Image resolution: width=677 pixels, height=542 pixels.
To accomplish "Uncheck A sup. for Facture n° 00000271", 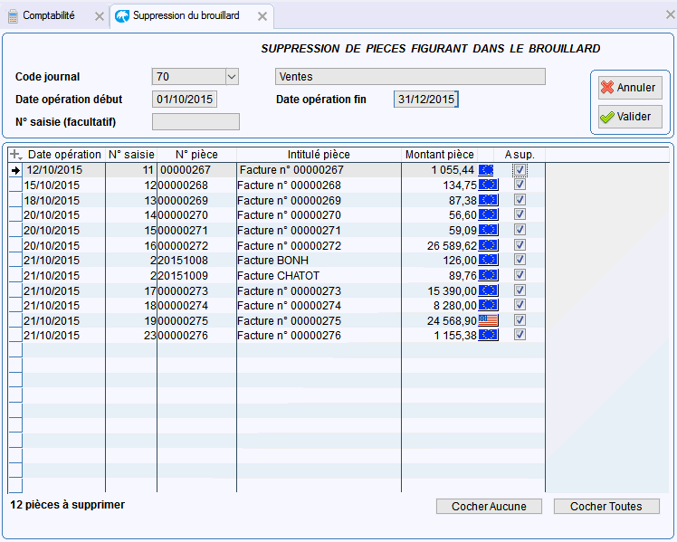I will 520,230.
